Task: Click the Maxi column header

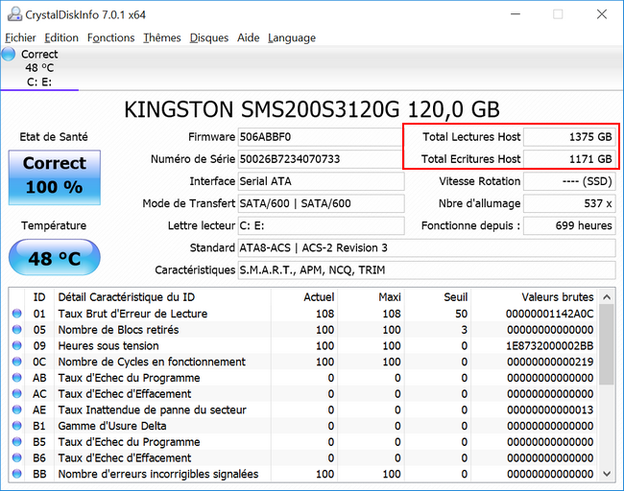Action: point(371,297)
